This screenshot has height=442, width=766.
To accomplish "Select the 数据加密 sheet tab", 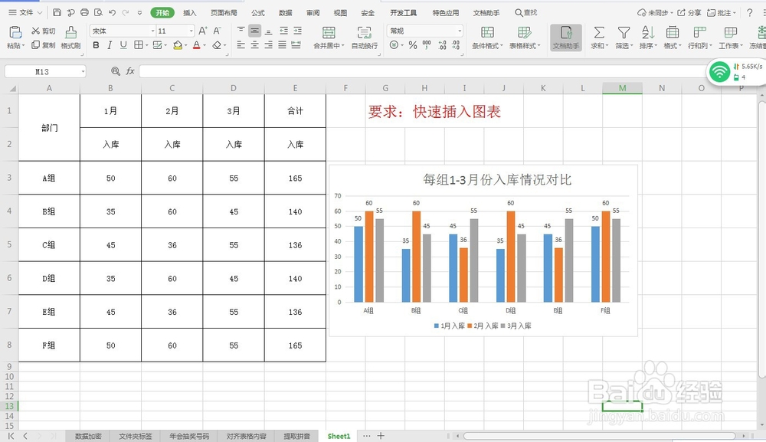I will tap(88, 436).
